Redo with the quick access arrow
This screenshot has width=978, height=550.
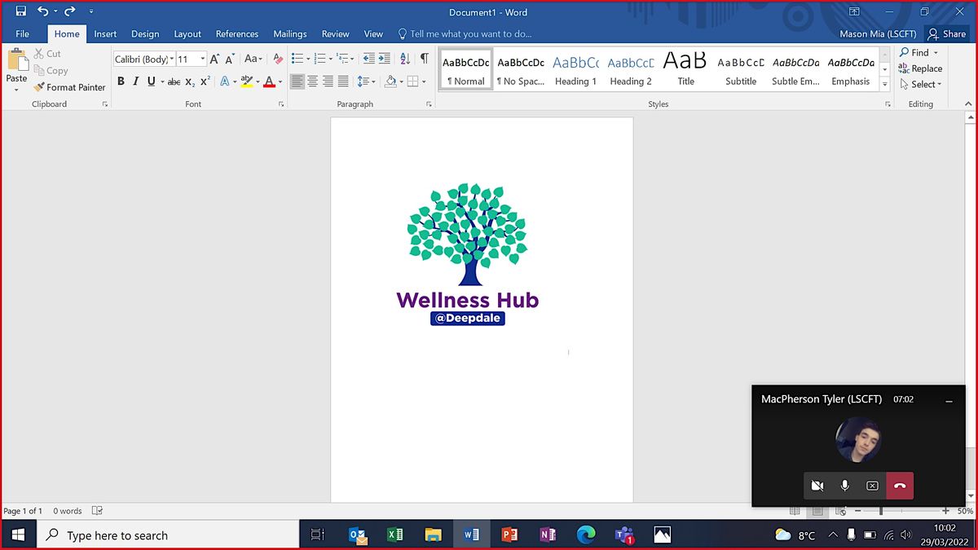(x=69, y=11)
